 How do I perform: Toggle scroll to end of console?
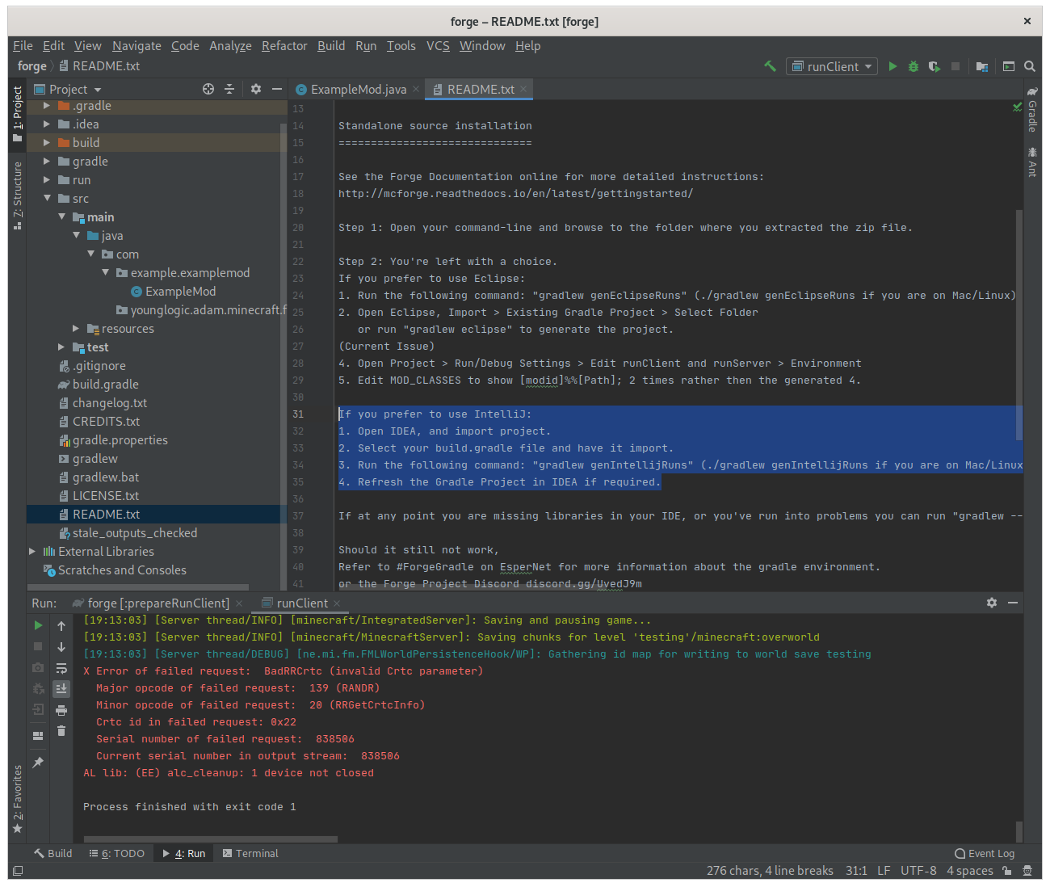[61, 689]
